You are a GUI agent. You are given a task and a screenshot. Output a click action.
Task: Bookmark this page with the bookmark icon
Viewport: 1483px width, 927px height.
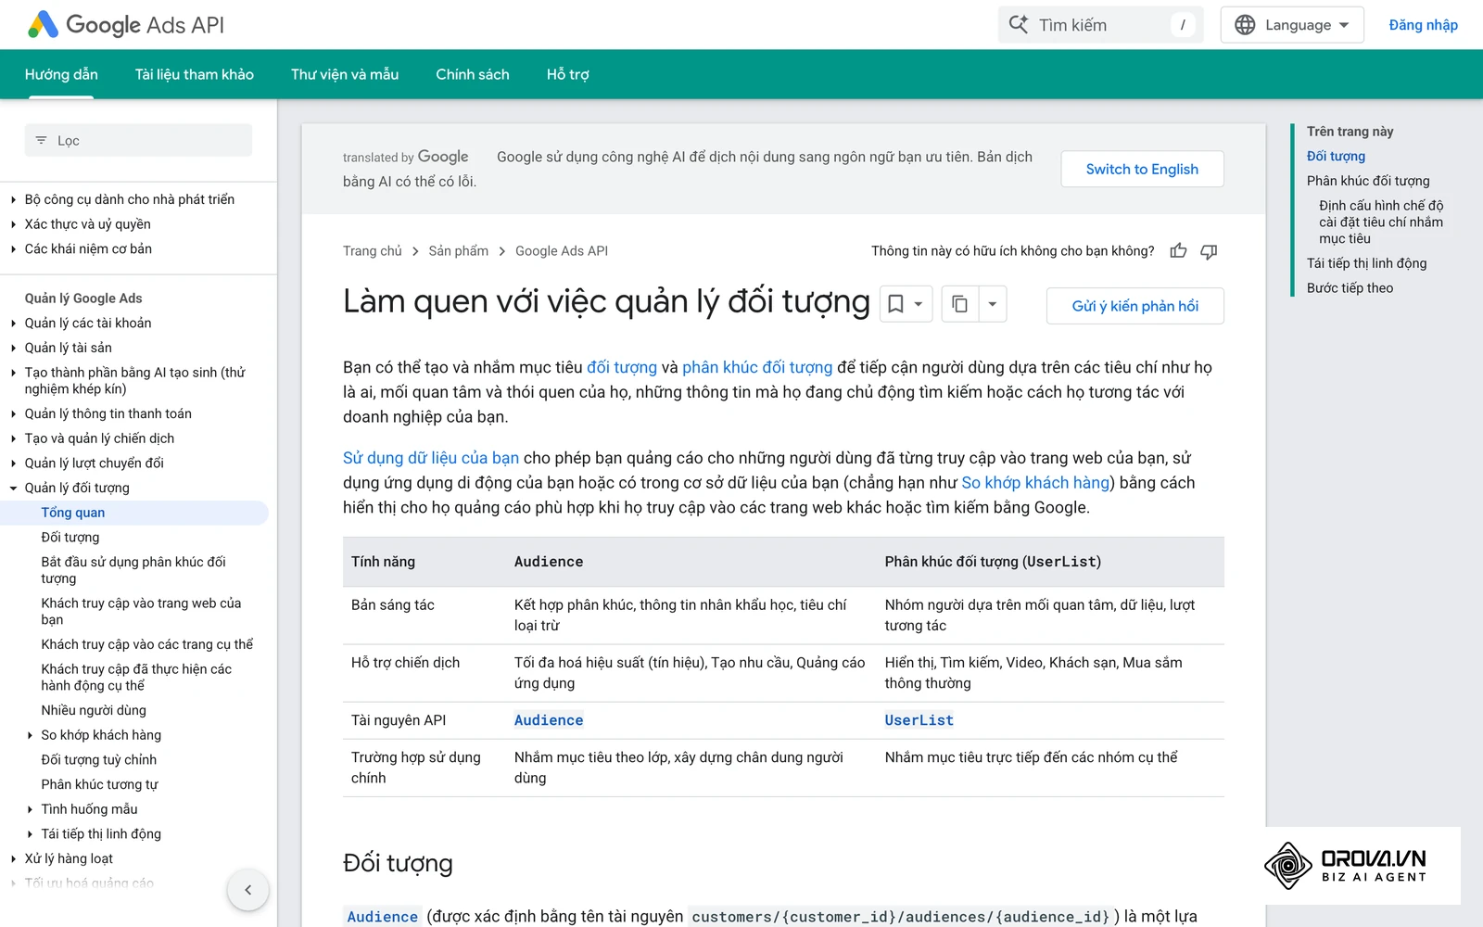tap(896, 304)
